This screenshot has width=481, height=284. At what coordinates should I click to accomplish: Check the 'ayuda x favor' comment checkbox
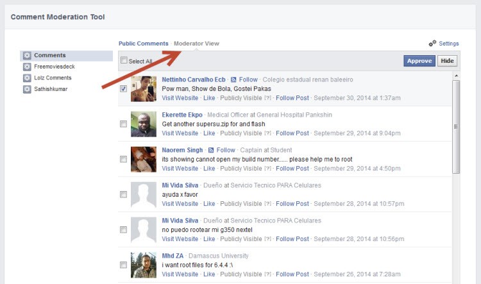pyautogui.click(x=123, y=194)
